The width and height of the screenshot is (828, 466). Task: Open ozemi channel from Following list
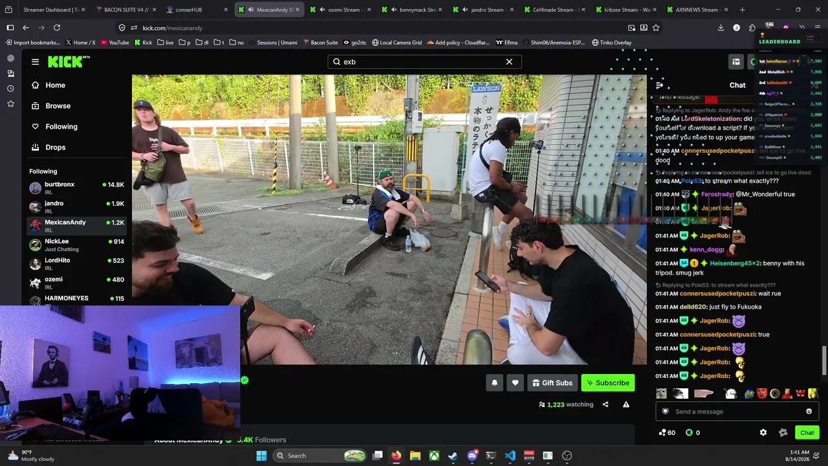pos(77,283)
